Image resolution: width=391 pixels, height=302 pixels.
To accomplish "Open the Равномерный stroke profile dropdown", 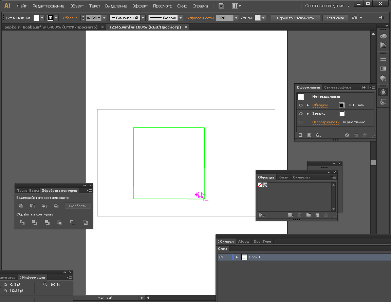I will (x=143, y=18).
